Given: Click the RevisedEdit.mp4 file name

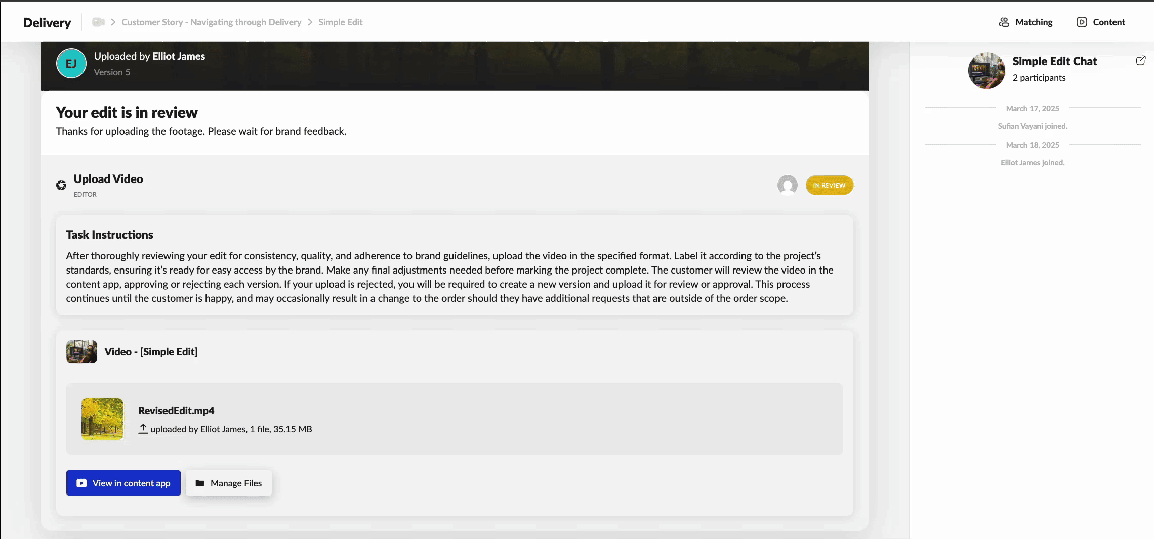Looking at the screenshot, I should (176, 411).
